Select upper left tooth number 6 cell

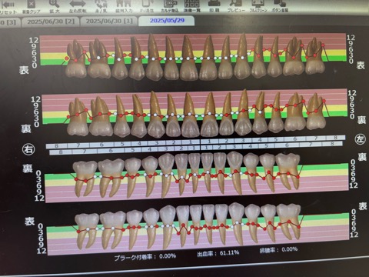point(295,139)
